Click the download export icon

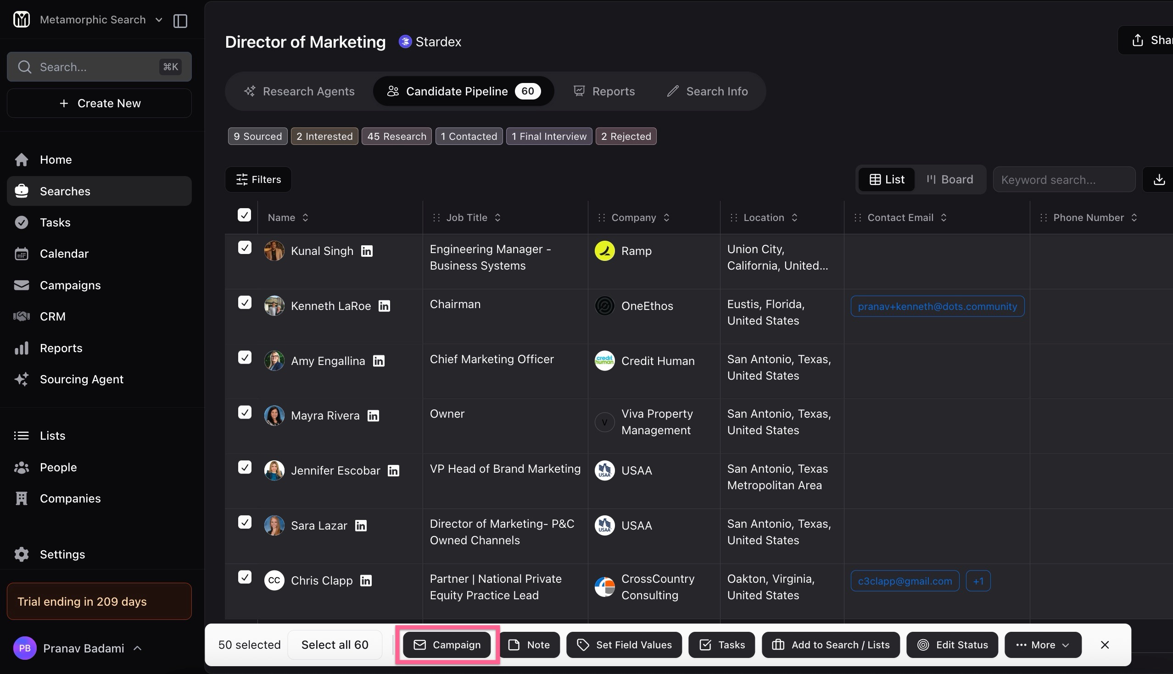[x=1159, y=180]
